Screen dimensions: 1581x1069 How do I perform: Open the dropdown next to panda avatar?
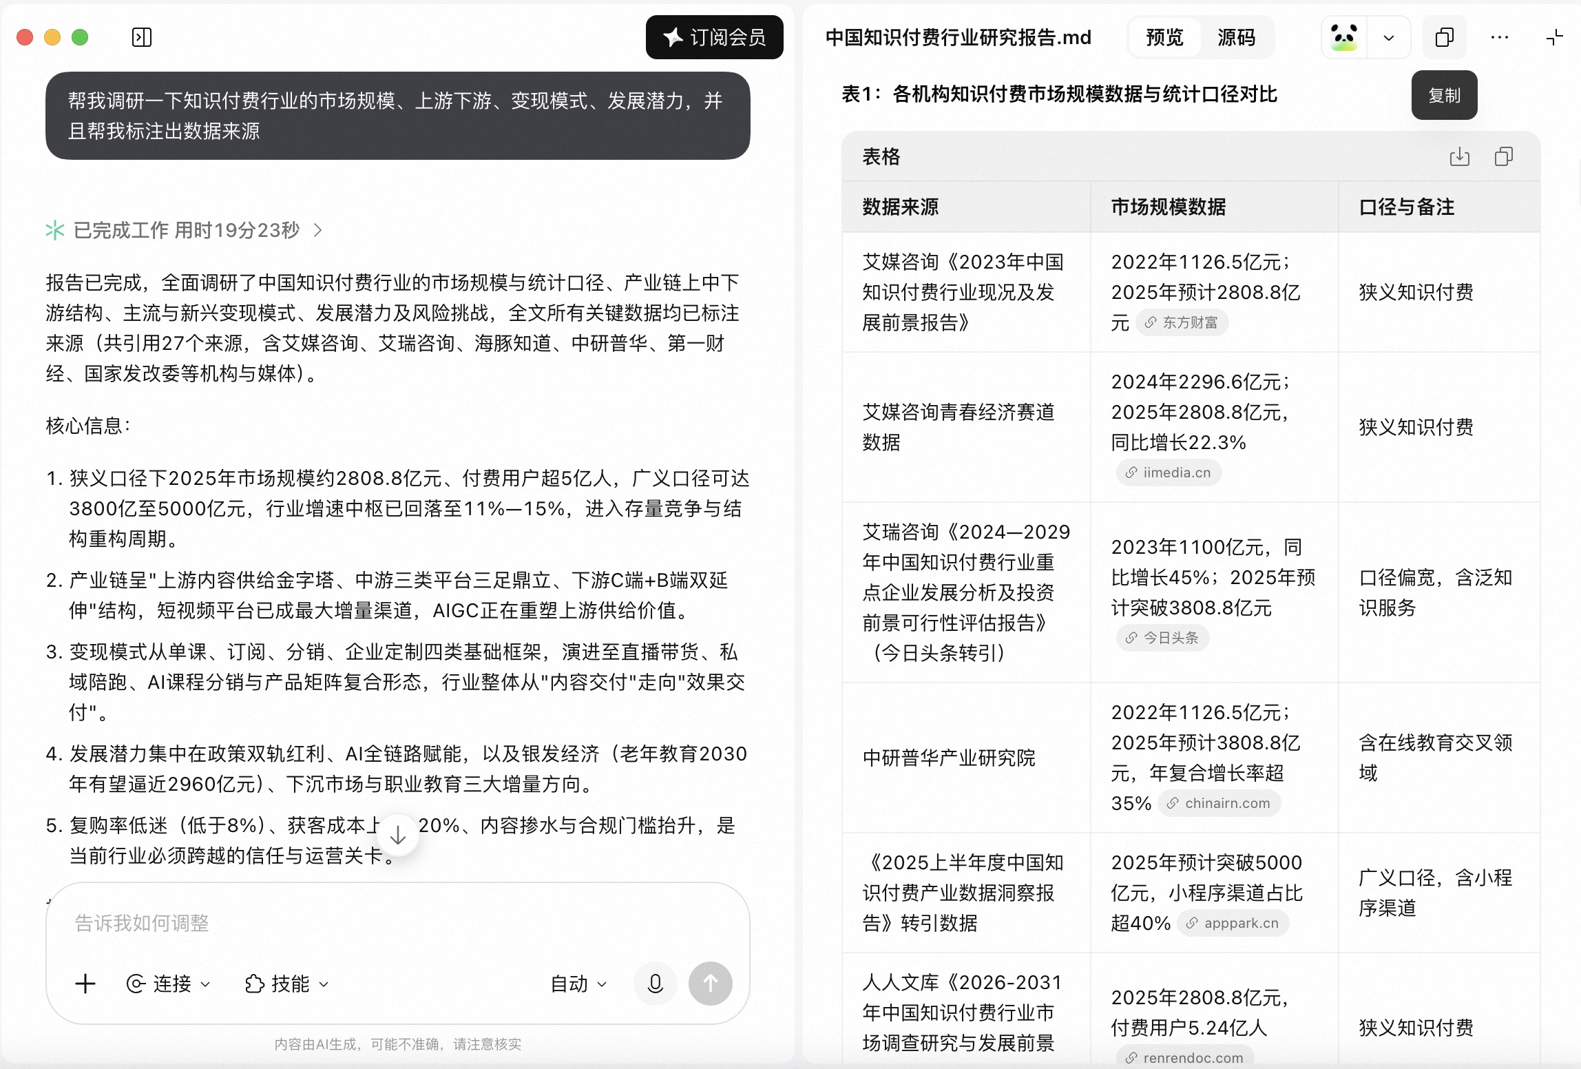[x=1389, y=37]
